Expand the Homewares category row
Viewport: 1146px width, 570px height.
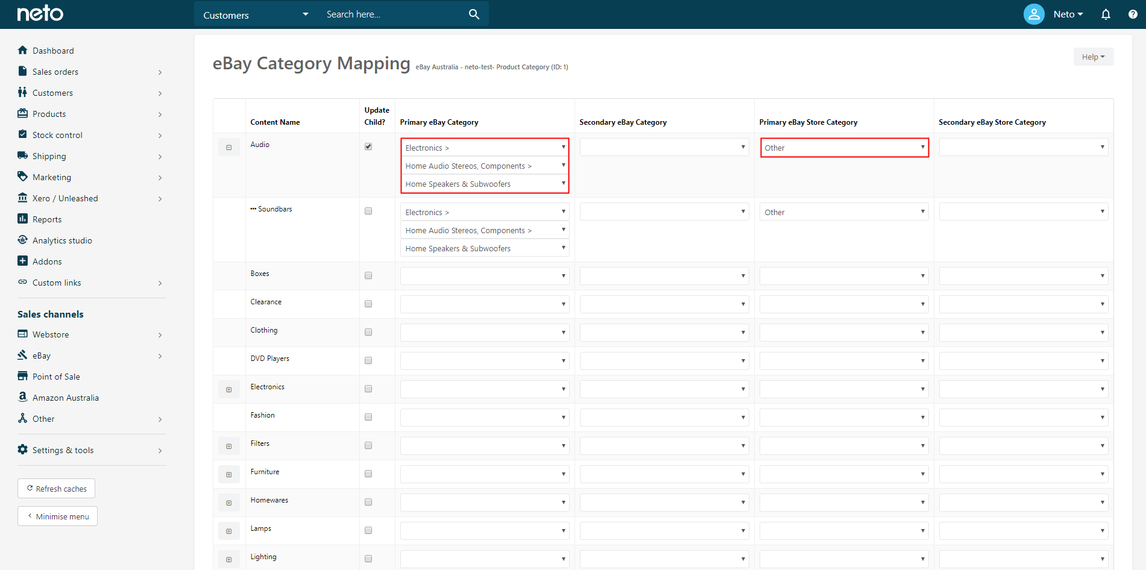pyautogui.click(x=229, y=503)
